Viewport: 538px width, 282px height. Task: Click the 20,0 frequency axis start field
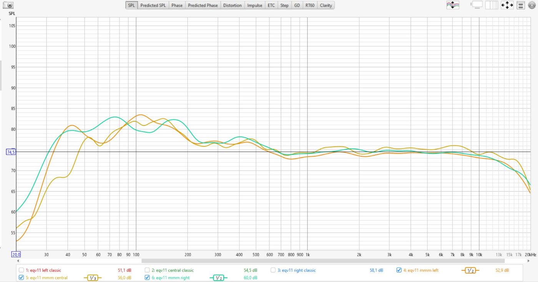pyautogui.click(x=16, y=255)
